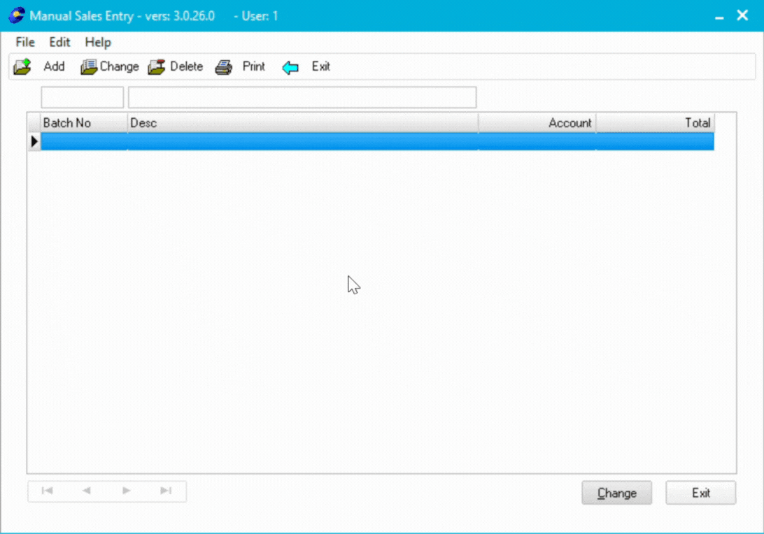The image size is (764, 534).
Task: Select the highlighted blue grid row
Action: coord(376,142)
